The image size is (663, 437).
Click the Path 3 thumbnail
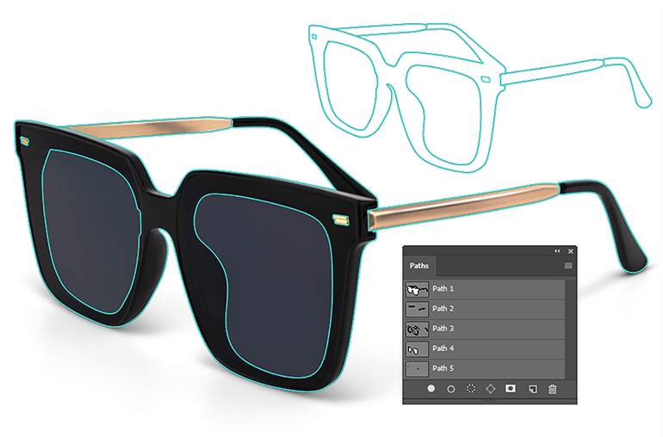pos(417,329)
